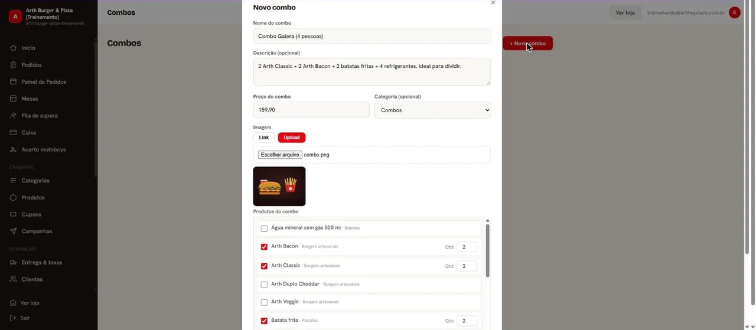Open Caixa from the sidebar icon

click(x=13, y=133)
